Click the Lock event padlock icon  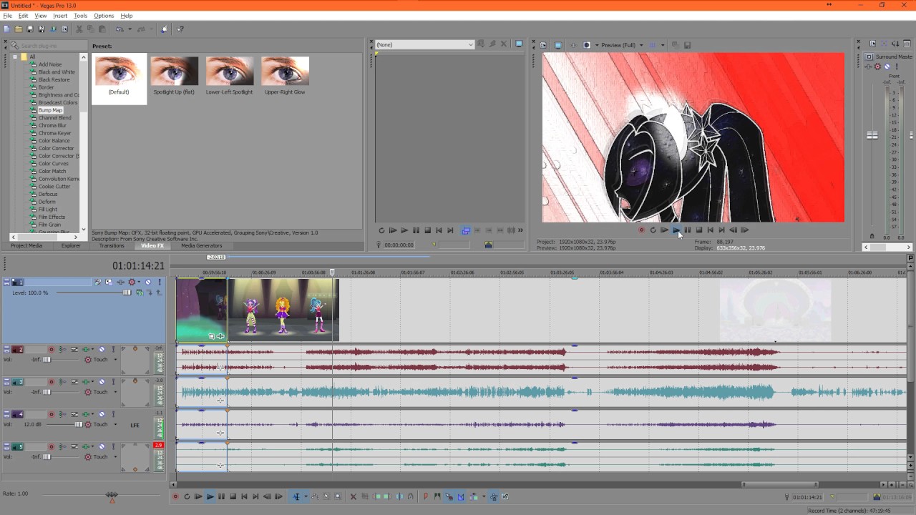tap(410, 496)
